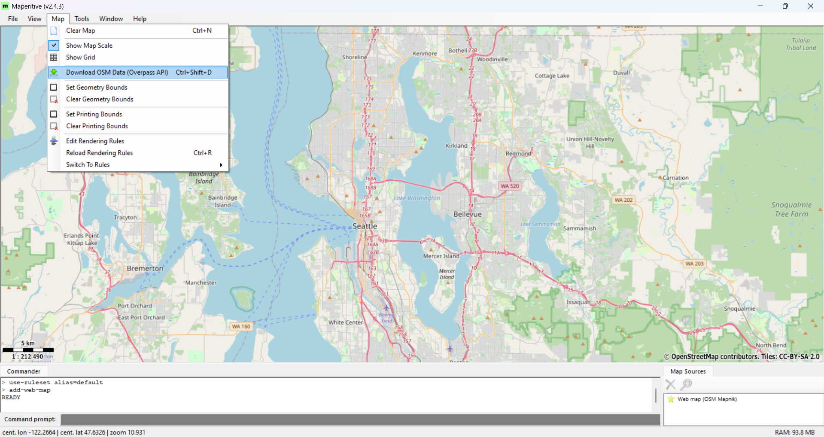Toggle the star beside Web map (OSM Mapnik)
The width and height of the screenshot is (824, 437).
[671, 399]
